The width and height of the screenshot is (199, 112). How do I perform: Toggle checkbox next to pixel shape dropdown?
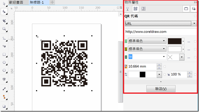(x=164, y=74)
